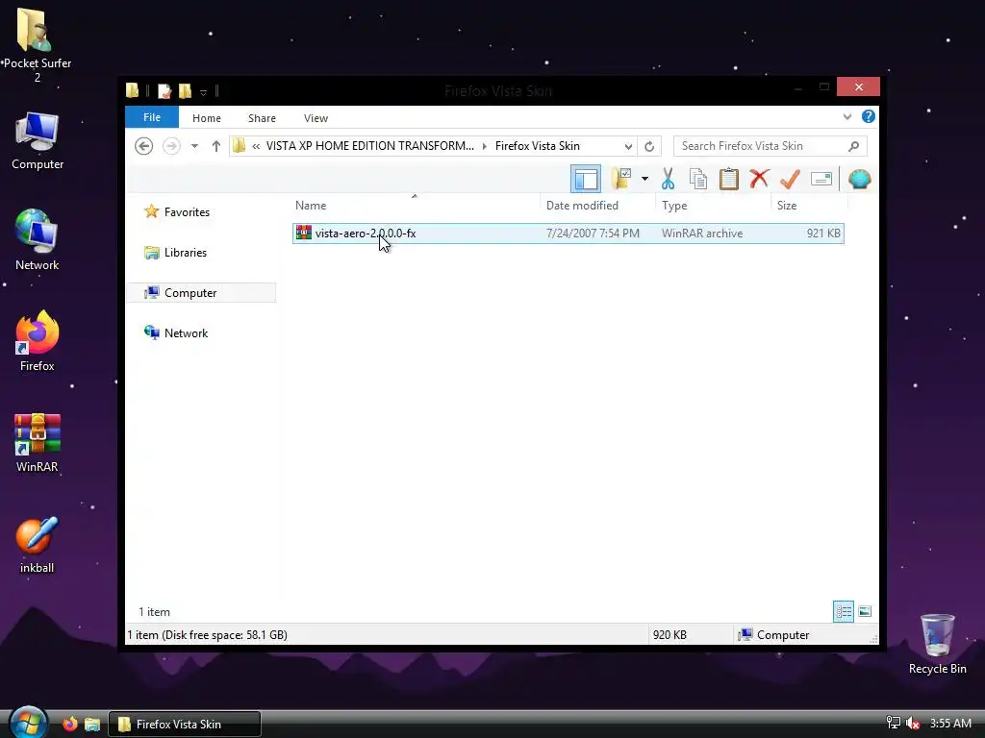Launch Firefox from the taskbar quick launch
The image size is (985, 738).
click(x=69, y=725)
